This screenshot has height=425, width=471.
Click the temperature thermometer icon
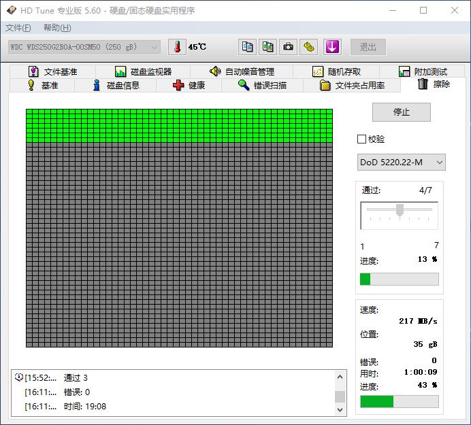(x=177, y=47)
